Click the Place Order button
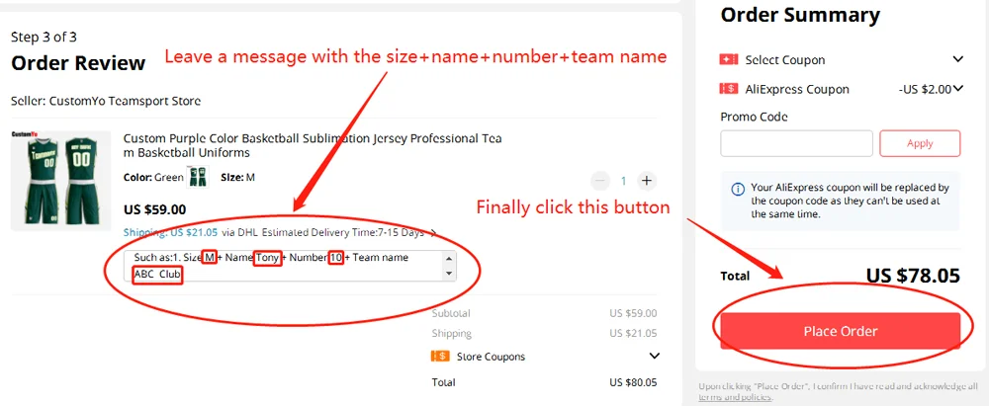This screenshot has height=406, width=989. tap(840, 331)
